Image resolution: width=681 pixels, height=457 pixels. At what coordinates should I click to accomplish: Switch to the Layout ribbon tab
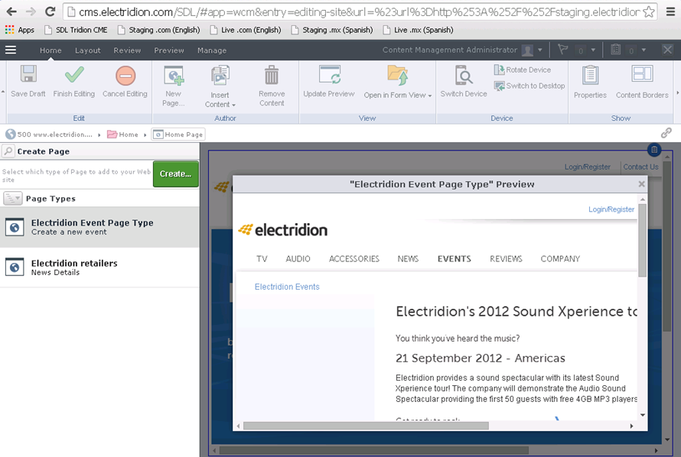pyautogui.click(x=88, y=50)
